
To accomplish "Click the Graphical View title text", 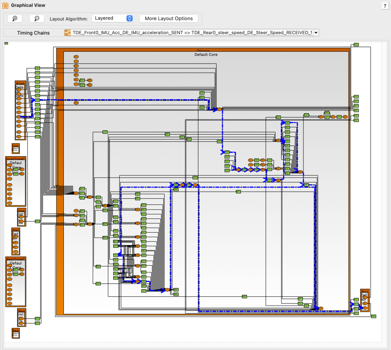I will pyautogui.click(x=28, y=5).
